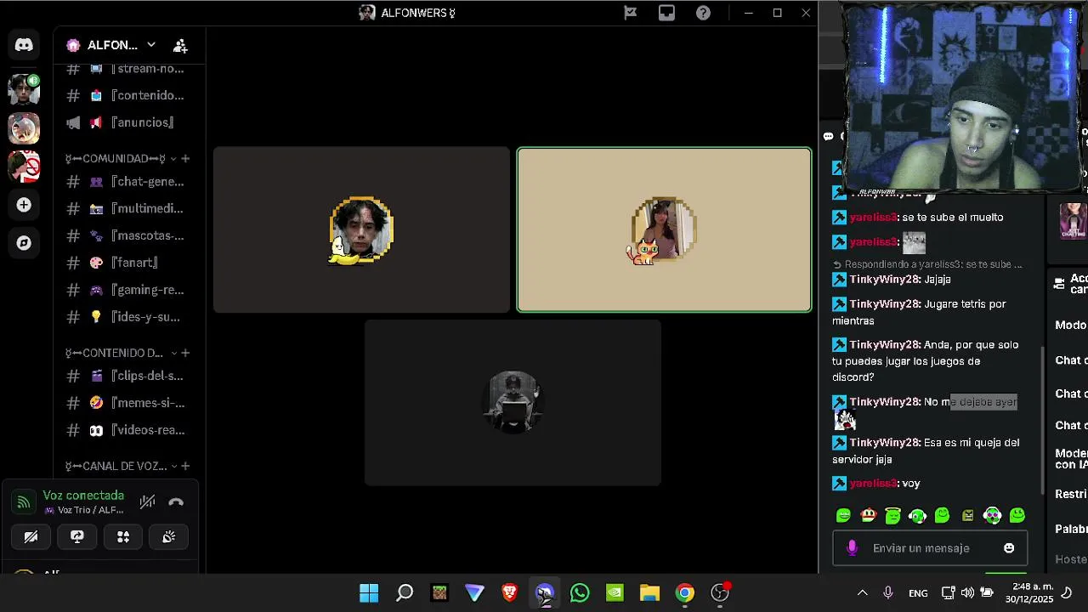The image size is (1088, 612).
Task: Select the dark-haired user's voice tile
Action: pyautogui.click(x=361, y=229)
